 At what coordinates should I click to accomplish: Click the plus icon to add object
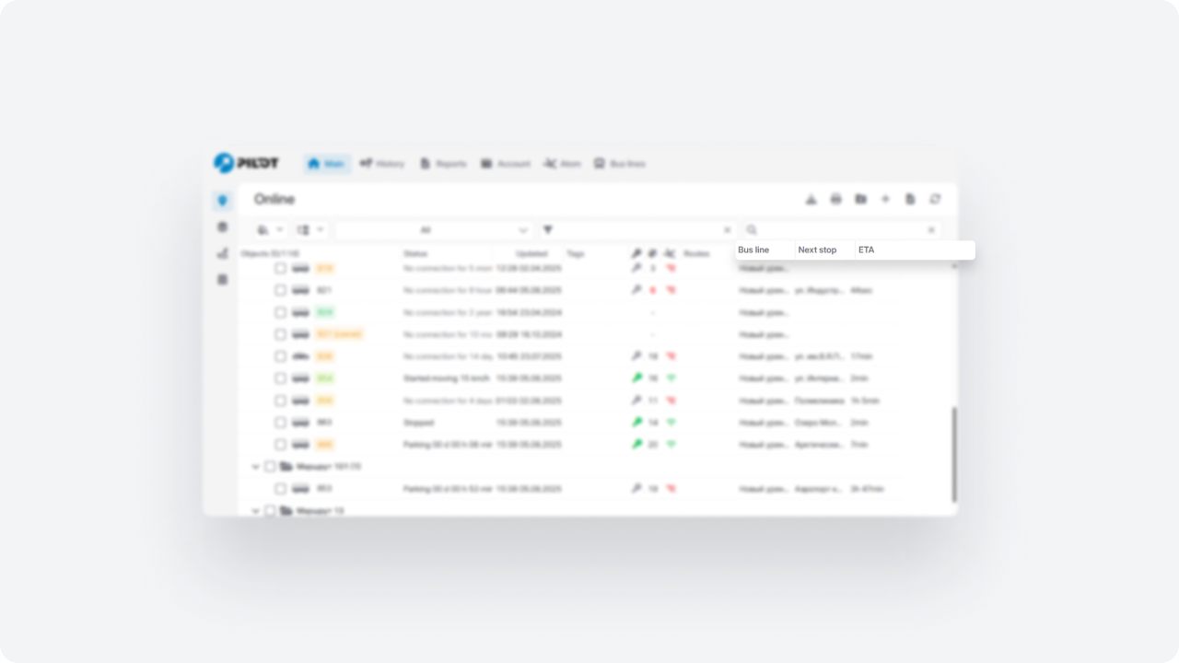click(x=885, y=199)
